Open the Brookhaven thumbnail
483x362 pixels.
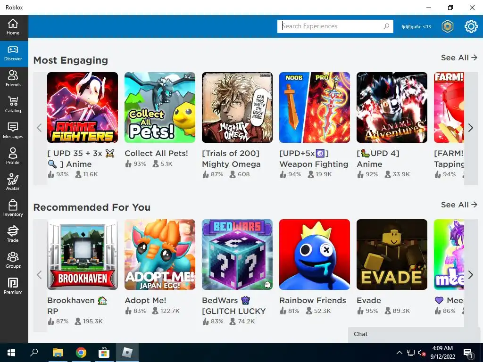[x=83, y=255]
